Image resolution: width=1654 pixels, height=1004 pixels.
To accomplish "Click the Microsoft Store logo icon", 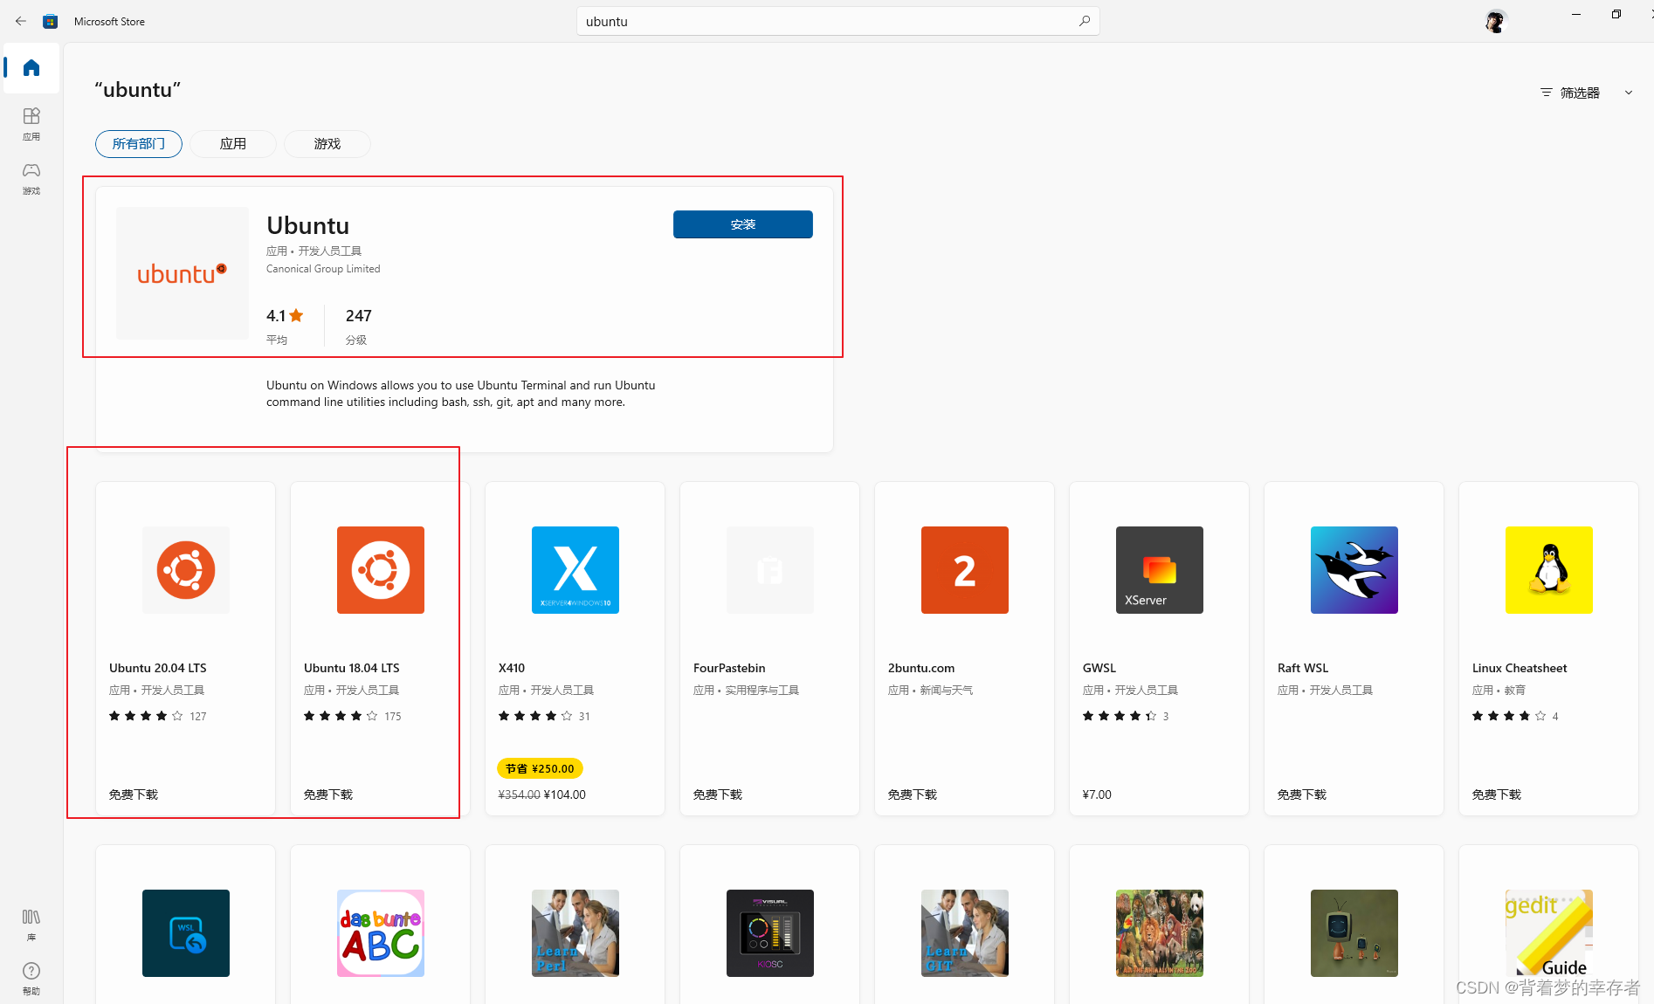I will coord(51,21).
